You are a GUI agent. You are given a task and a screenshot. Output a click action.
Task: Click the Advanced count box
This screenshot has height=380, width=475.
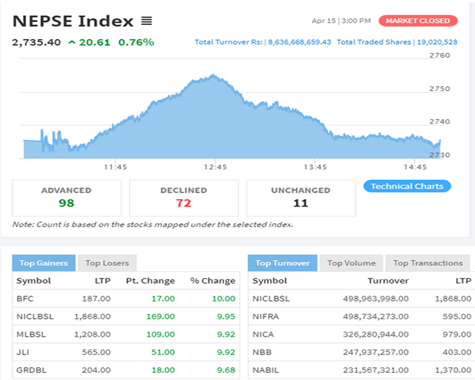pos(66,198)
